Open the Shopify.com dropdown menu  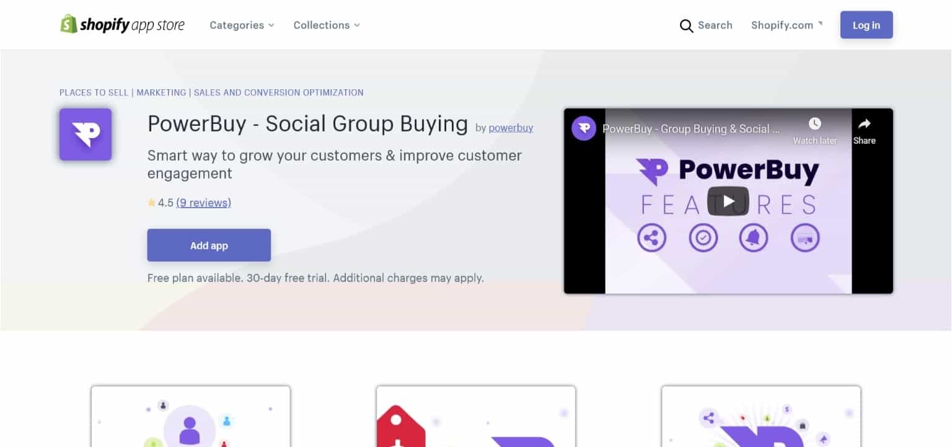(x=787, y=25)
